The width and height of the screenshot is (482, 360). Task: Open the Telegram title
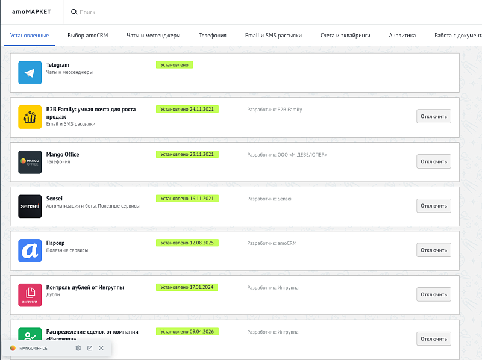[x=58, y=65]
